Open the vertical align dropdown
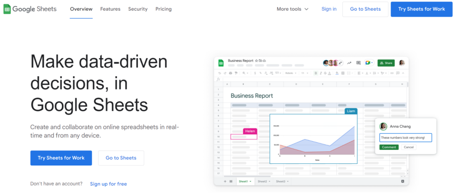The image size is (455, 194). tap(368, 73)
